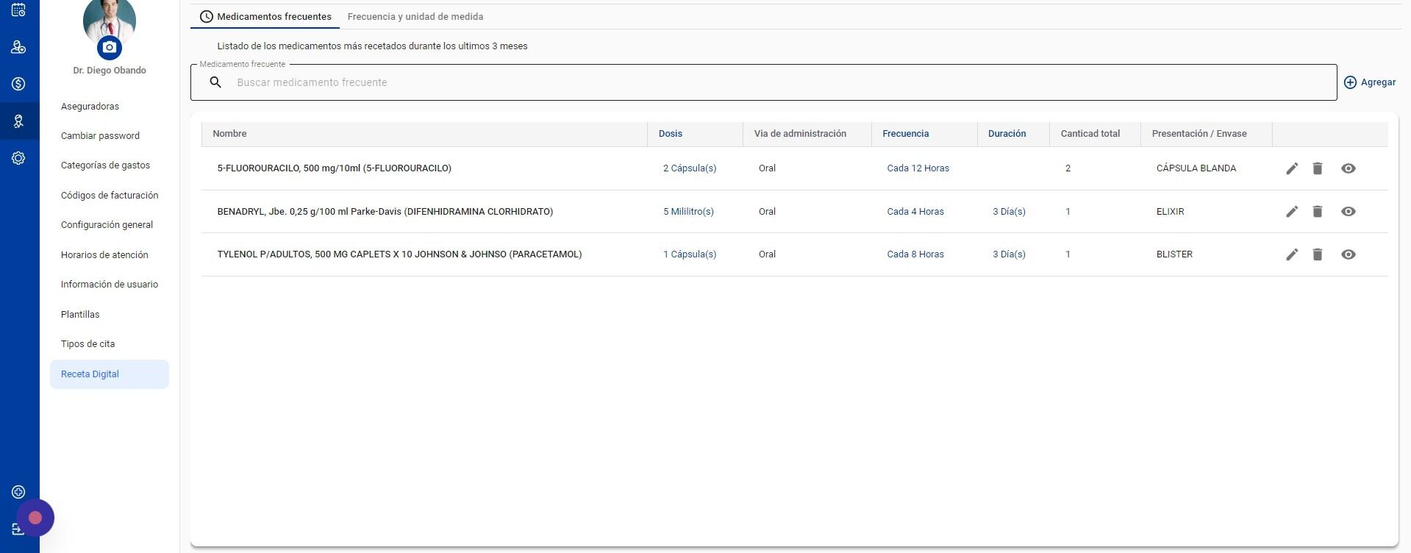Click the round purple recording bubble
Viewport: 1411px width, 553px height.
[35, 518]
